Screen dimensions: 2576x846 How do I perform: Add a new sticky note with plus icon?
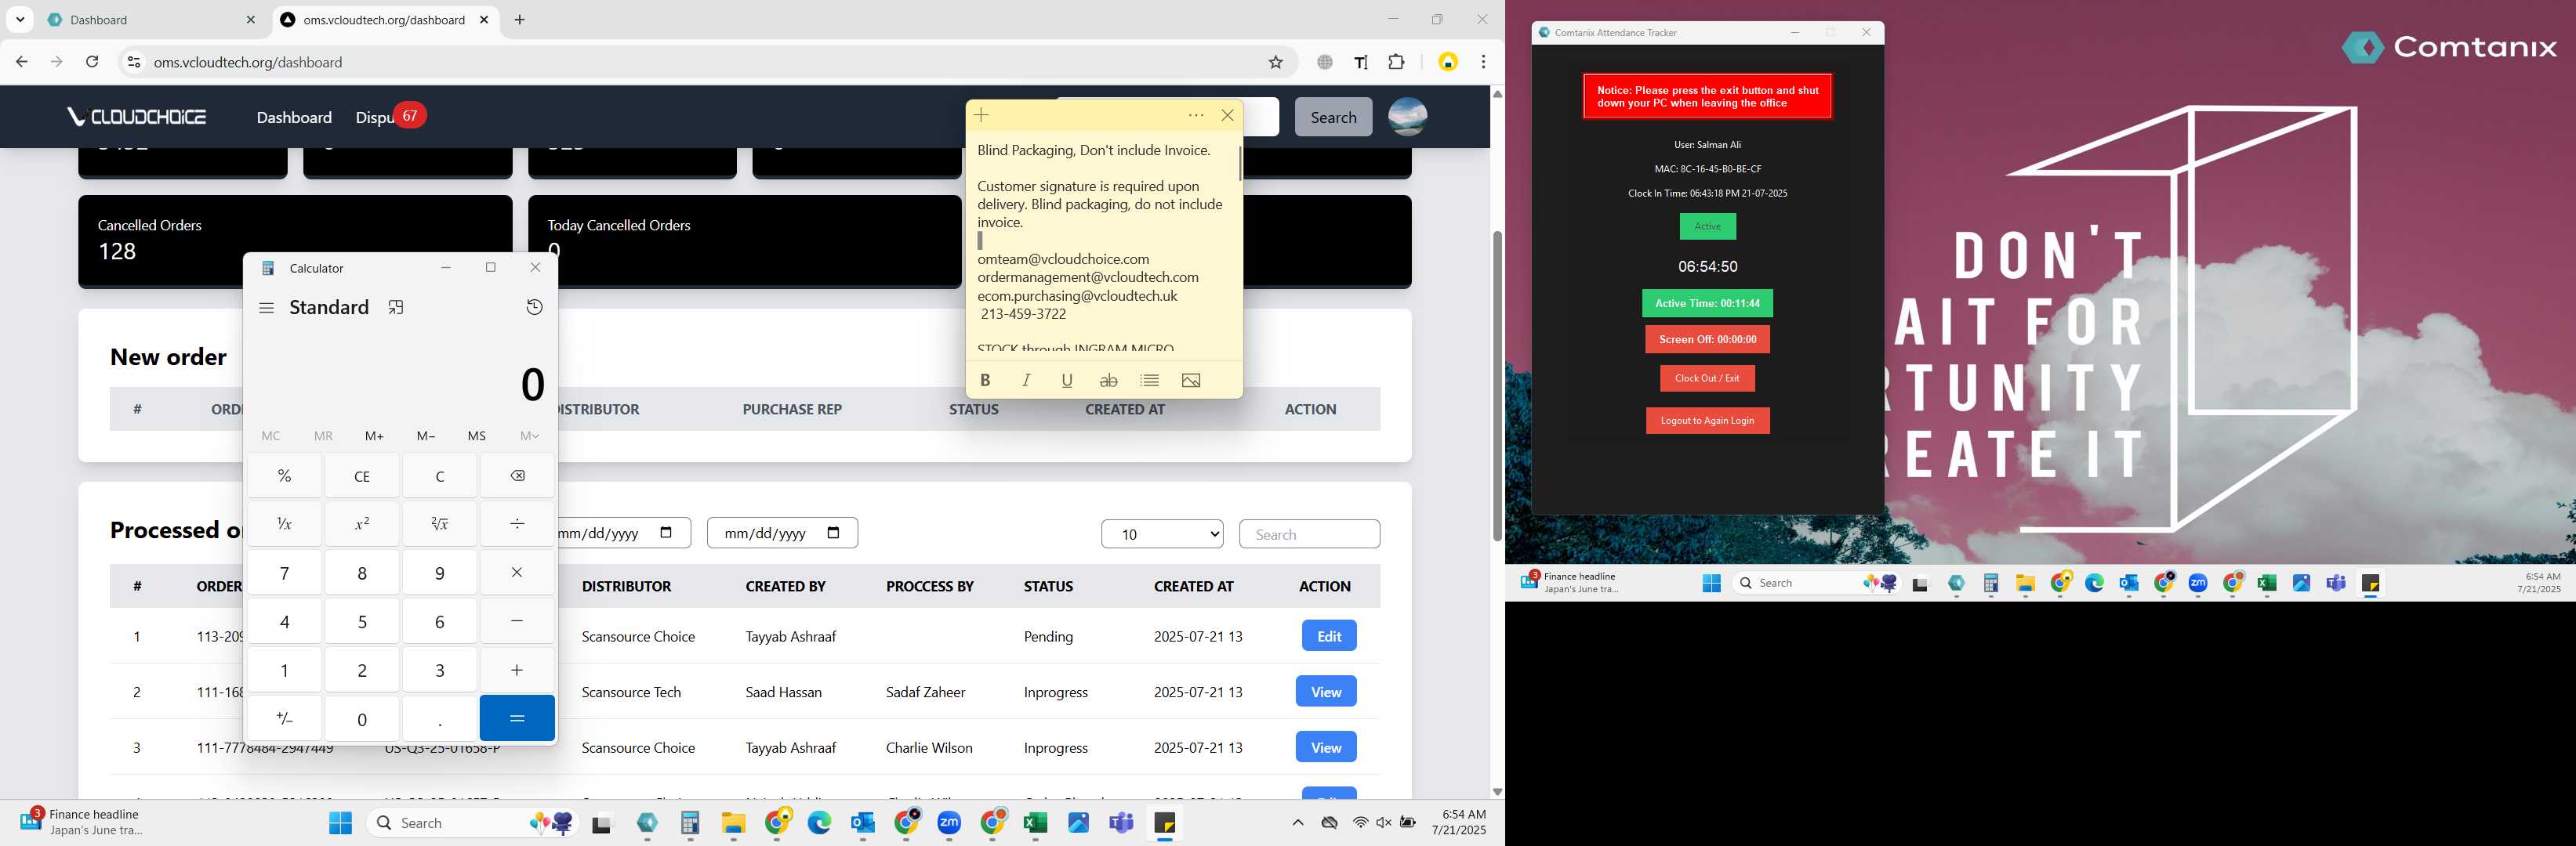[x=982, y=116]
